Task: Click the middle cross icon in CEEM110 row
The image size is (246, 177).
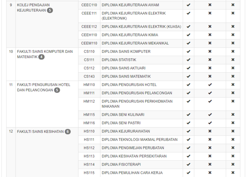Action: point(210,43)
